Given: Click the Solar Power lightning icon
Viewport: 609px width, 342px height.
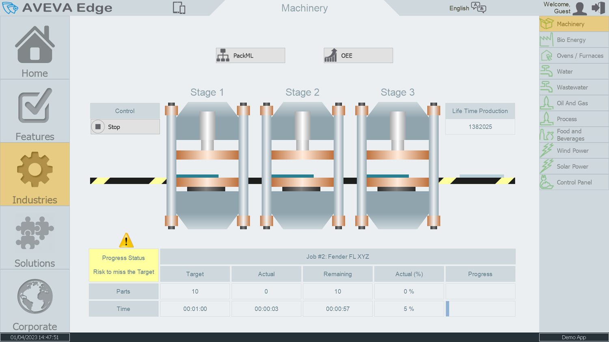Looking at the screenshot, I should pos(547,166).
